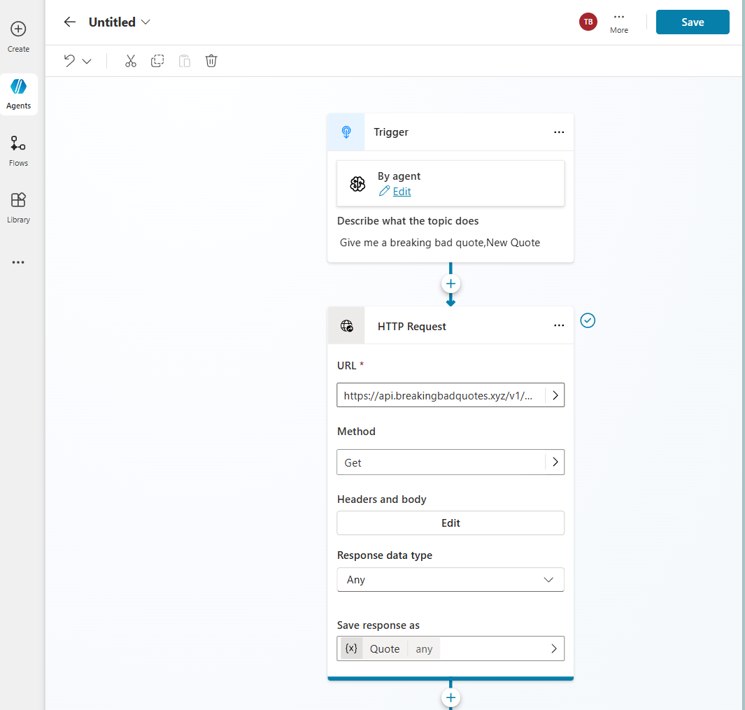Open the Trigger node options ellipsis
Screen dimensions: 745x710
click(559, 132)
